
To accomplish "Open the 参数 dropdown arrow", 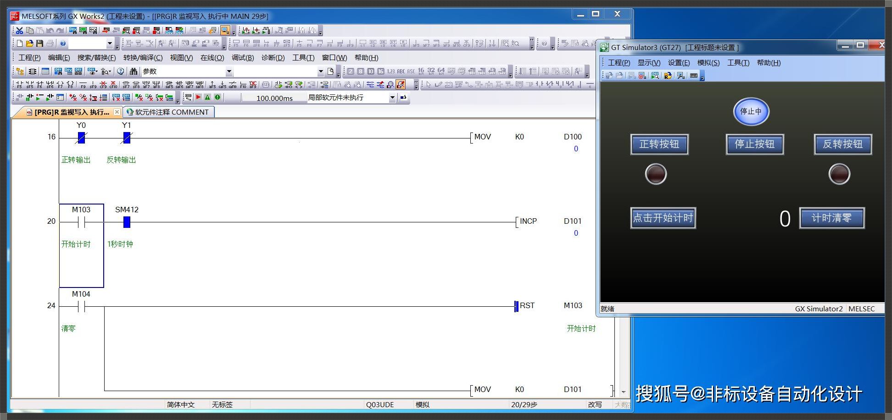I will click(229, 72).
